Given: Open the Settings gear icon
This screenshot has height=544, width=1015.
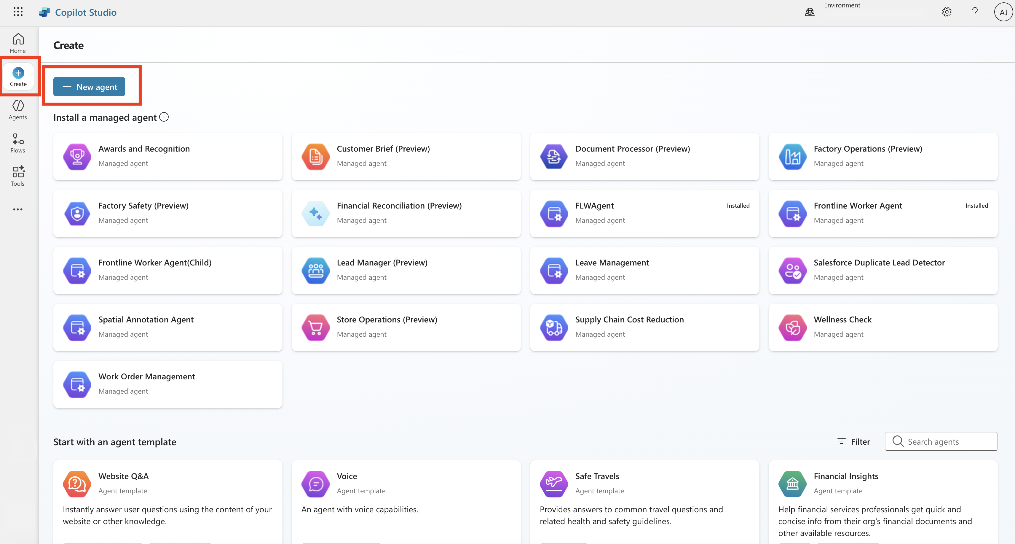Looking at the screenshot, I should point(947,12).
